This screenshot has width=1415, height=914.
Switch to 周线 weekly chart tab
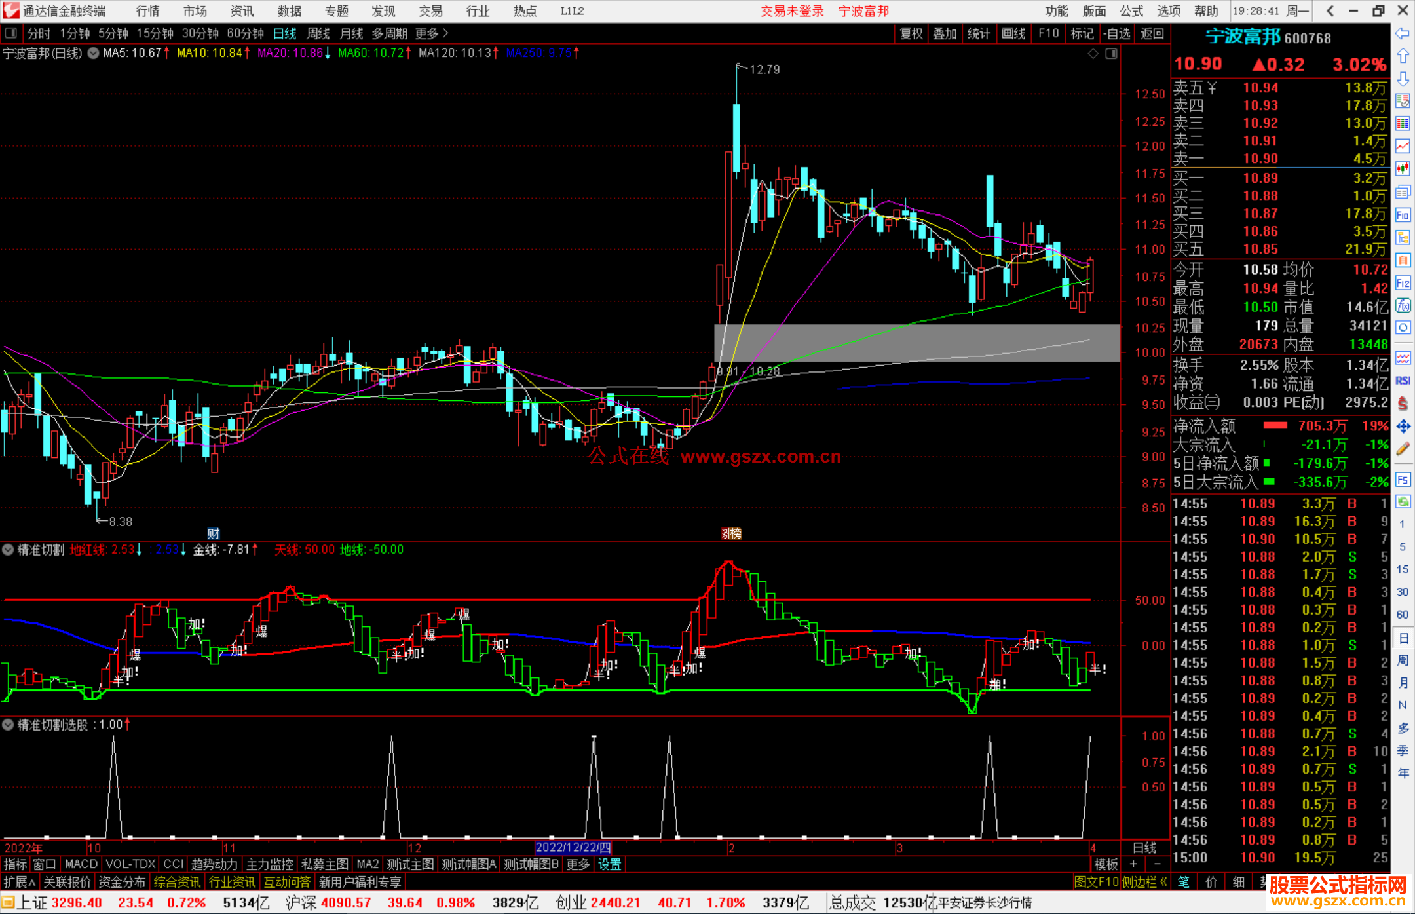coord(318,33)
